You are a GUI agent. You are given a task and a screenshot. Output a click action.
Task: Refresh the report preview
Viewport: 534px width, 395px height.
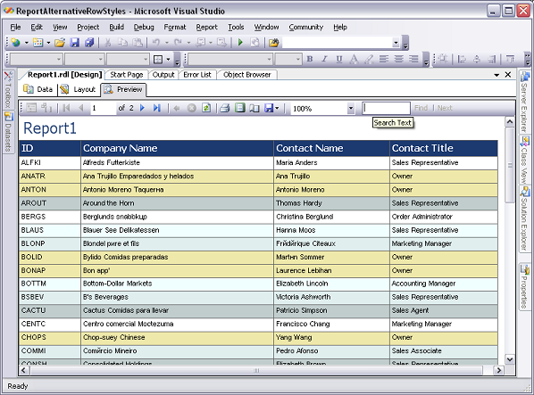[206, 108]
